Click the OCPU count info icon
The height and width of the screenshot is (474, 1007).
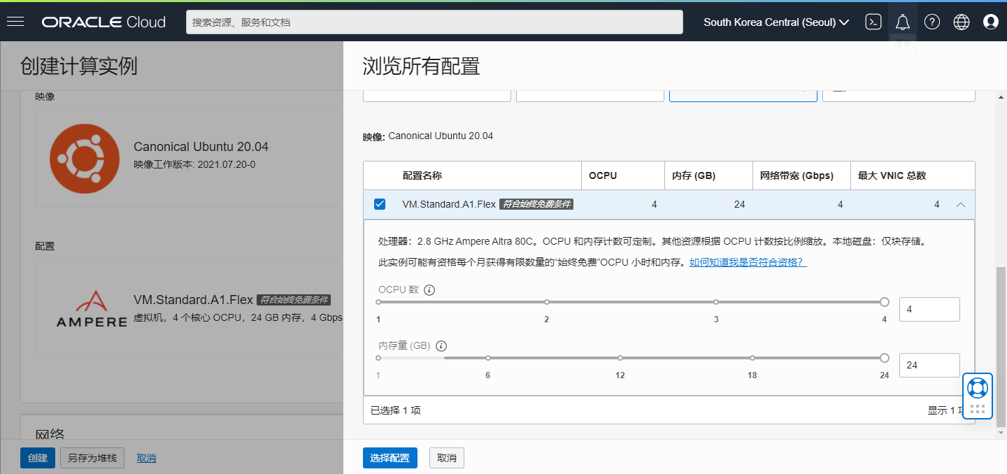tap(429, 290)
